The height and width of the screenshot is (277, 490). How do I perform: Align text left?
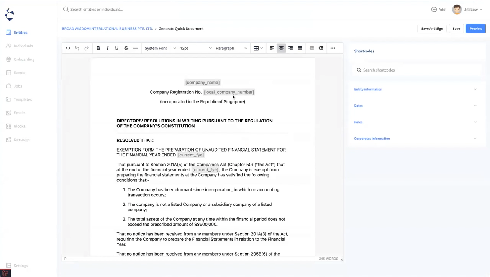pyautogui.click(x=272, y=48)
